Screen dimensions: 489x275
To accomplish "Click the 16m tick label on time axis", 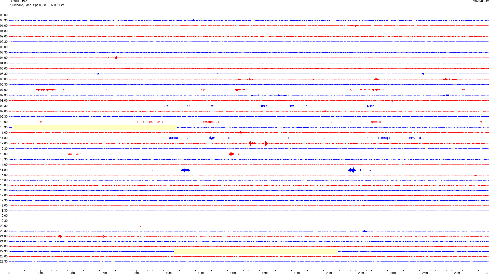I will coord(265,273).
